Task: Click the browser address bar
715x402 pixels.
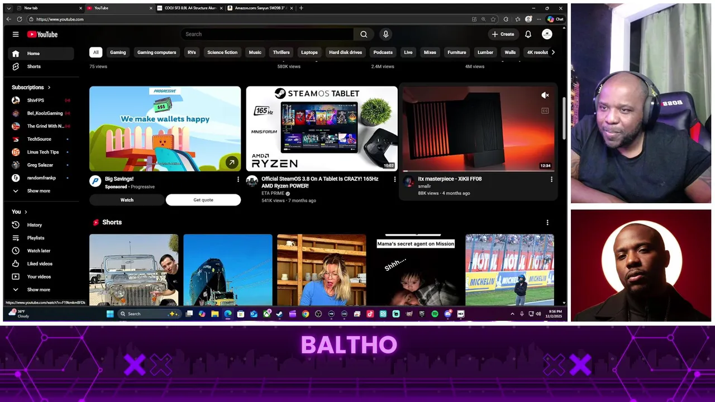Action: point(246,19)
